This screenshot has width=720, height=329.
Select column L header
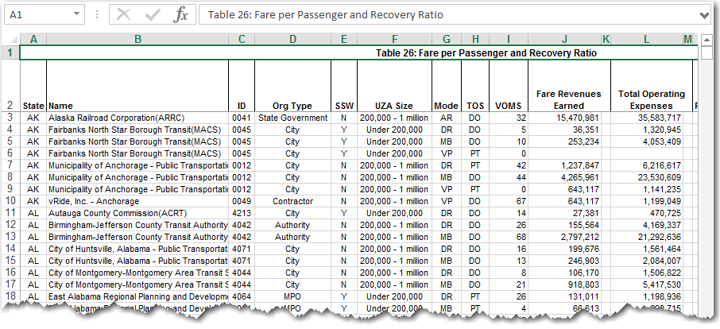(x=647, y=40)
